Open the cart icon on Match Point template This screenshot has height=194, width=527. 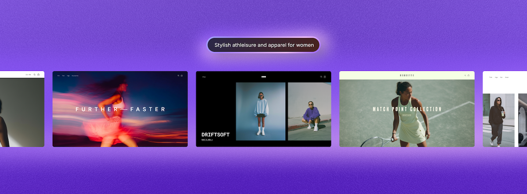click(x=468, y=75)
